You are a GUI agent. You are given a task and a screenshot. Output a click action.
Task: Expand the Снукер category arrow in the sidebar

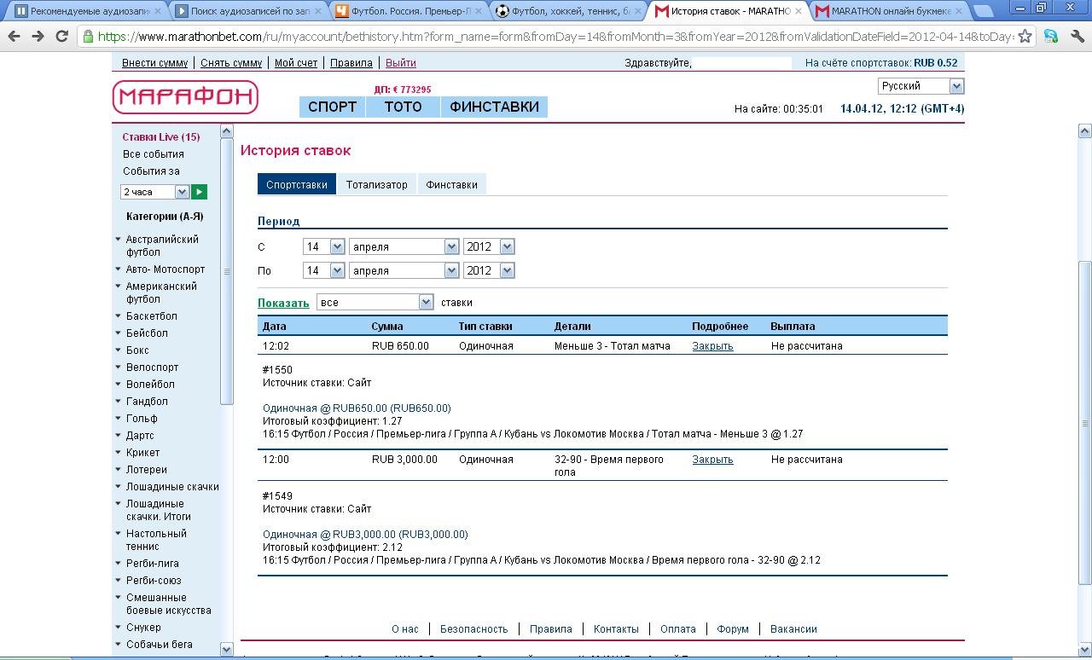click(x=118, y=627)
